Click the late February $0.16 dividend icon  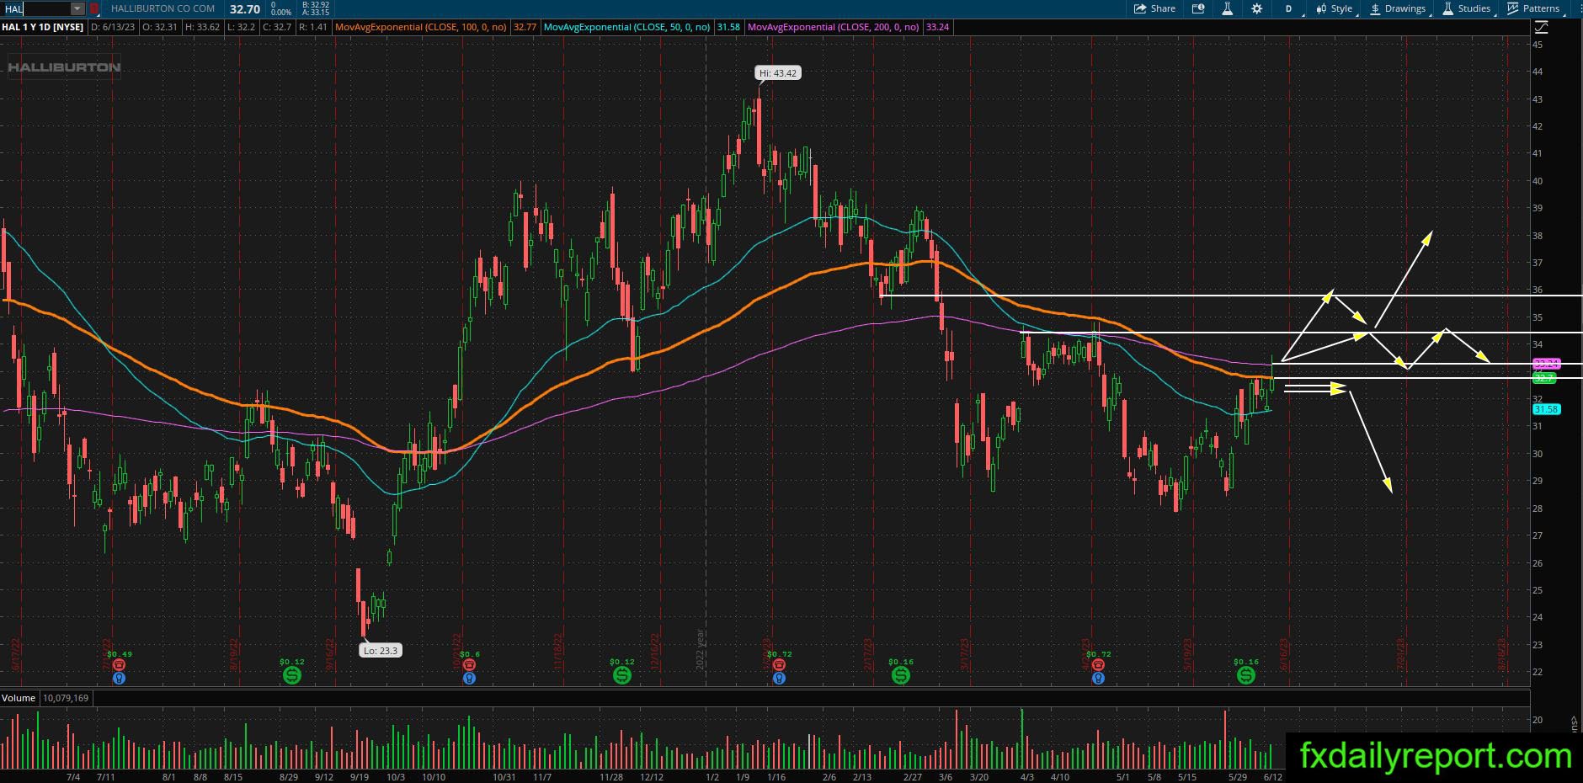(900, 675)
